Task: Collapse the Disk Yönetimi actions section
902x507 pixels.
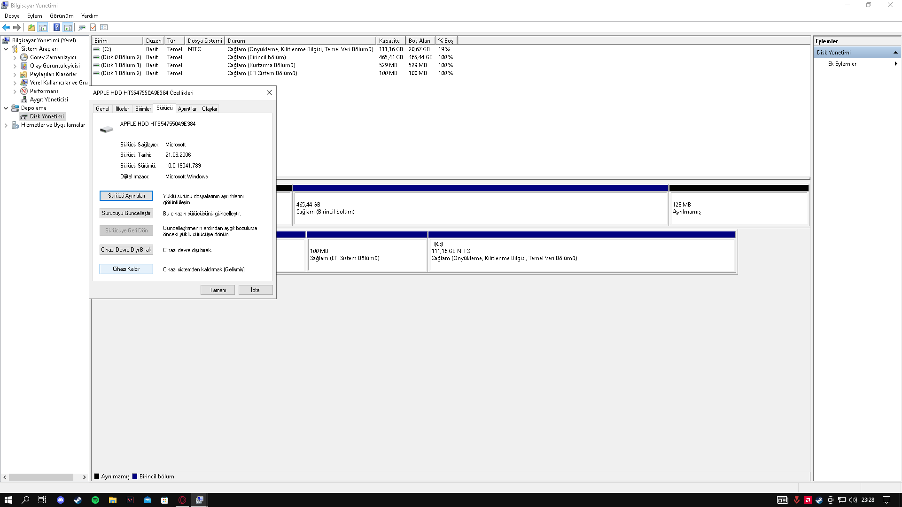Action: pyautogui.click(x=895, y=53)
